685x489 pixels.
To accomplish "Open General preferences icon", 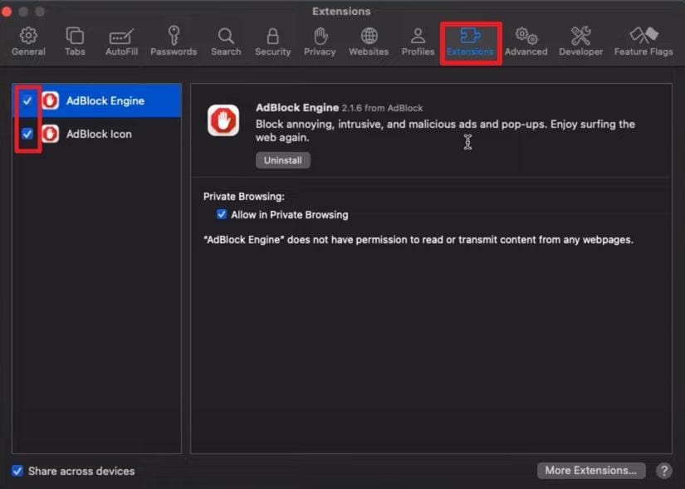I will click(x=28, y=39).
